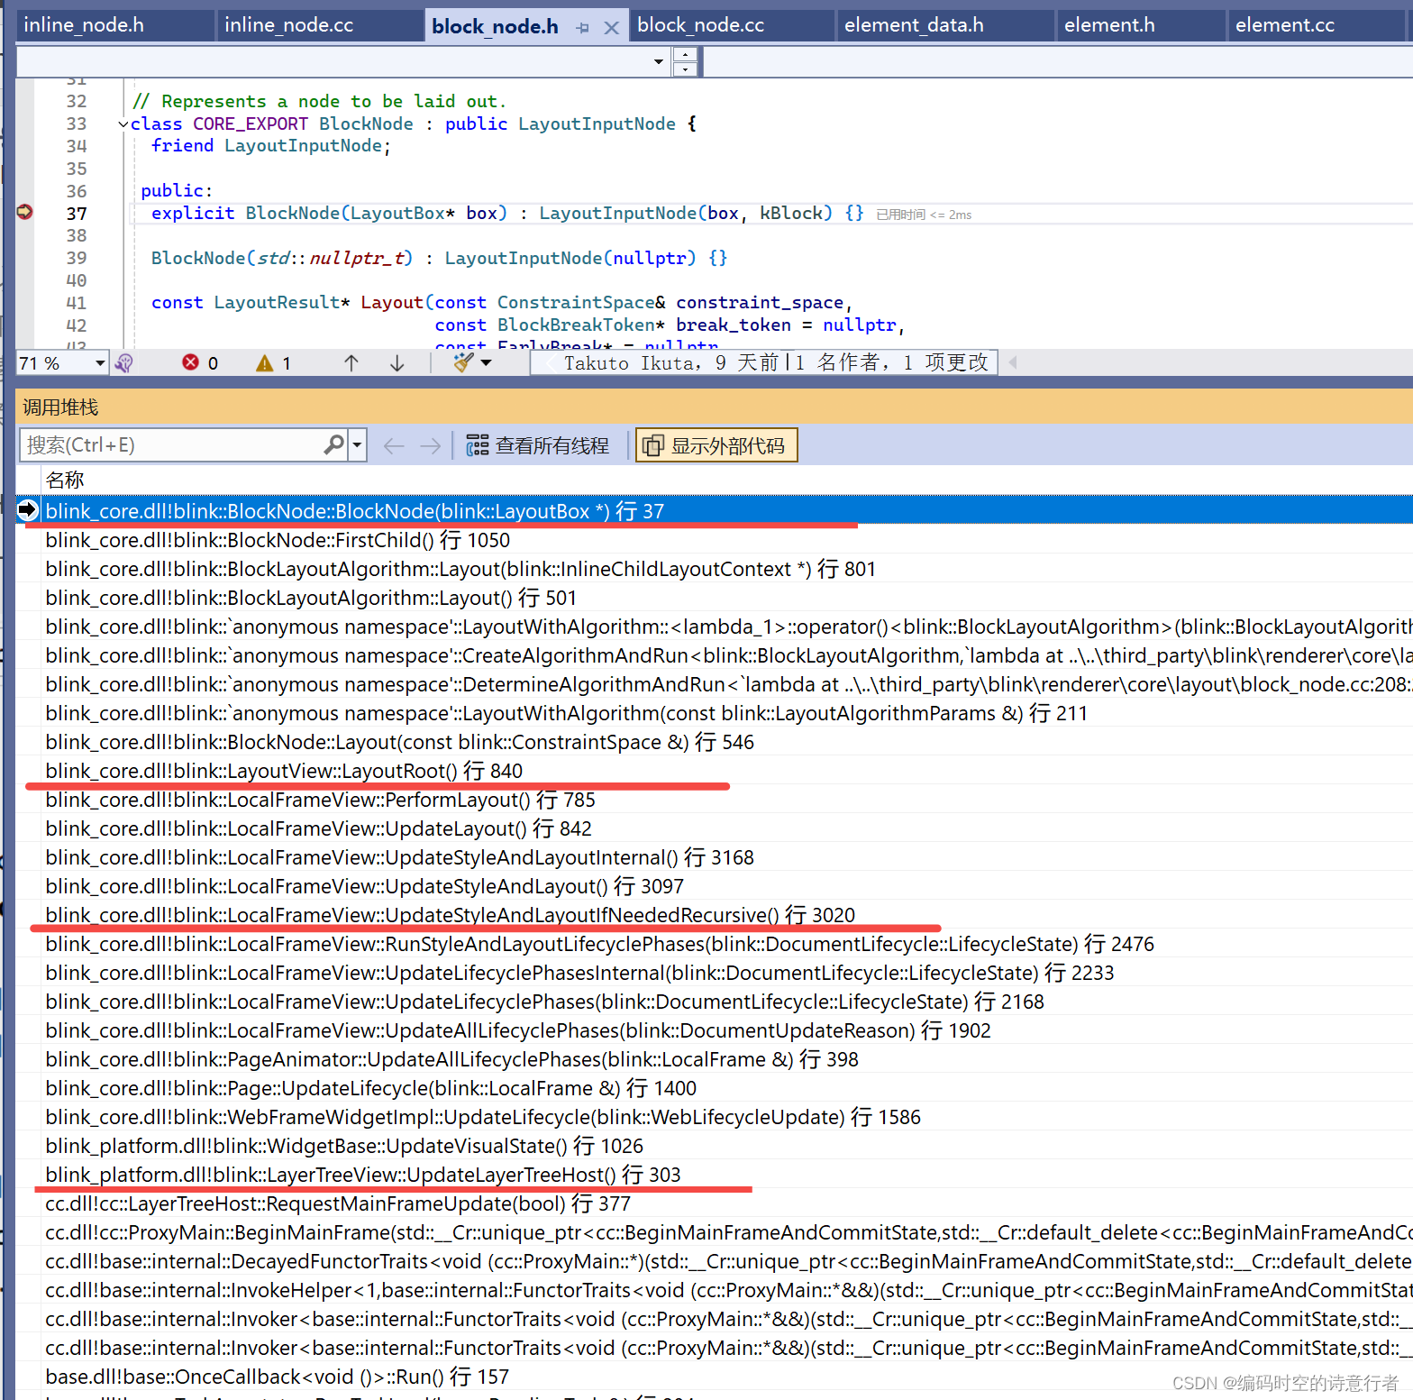This screenshot has height=1400, width=1413.
Task: Open the code cleanup dropdown arrow
Action: point(487,363)
